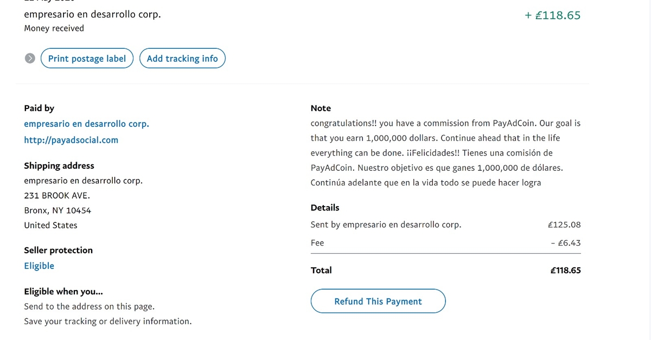Click the bold £118.65 total amount
Screen dimensions: 651x340
click(565, 270)
